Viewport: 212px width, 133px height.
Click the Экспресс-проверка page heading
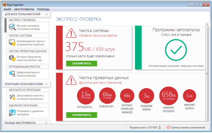pyautogui.click(x=79, y=19)
